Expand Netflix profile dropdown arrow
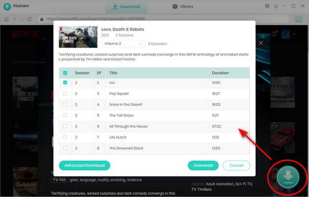The height and width of the screenshot is (197, 309). (294, 34)
